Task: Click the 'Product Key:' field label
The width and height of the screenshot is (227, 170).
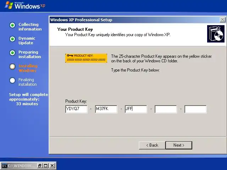Action: (76, 101)
